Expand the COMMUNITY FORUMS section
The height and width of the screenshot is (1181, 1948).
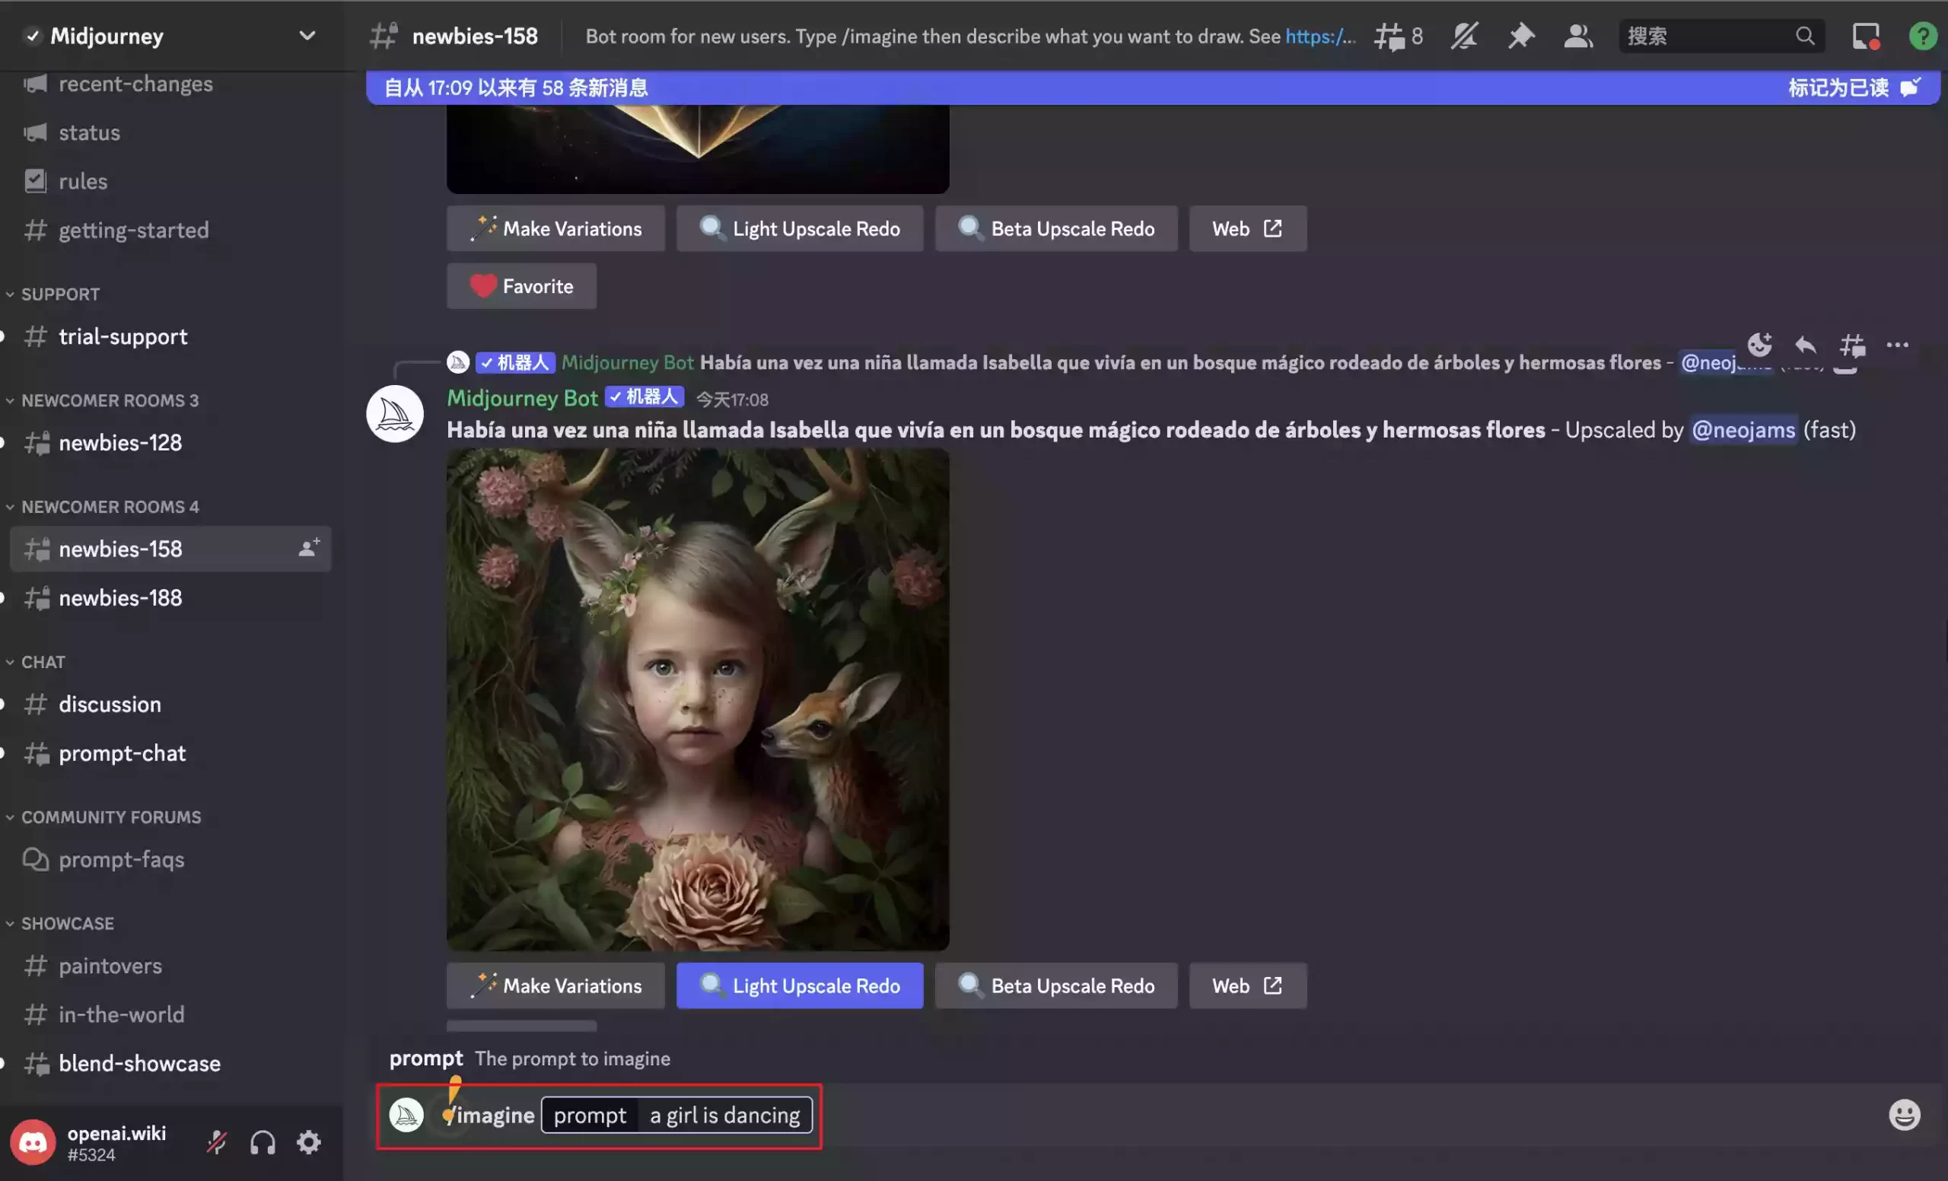110,817
